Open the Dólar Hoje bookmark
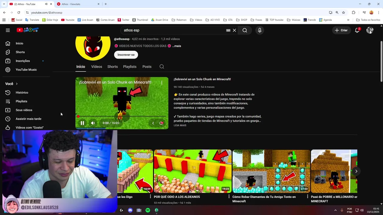 click(50, 20)
